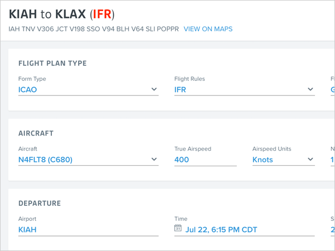Focus the True Airspeed field showing 400
335x251 pixels.
pyautogui.click(x=205, y=160)
